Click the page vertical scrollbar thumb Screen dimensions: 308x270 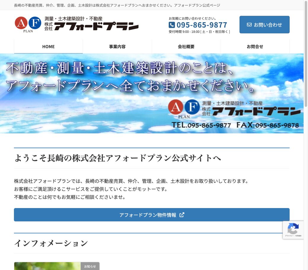(306, 53)
